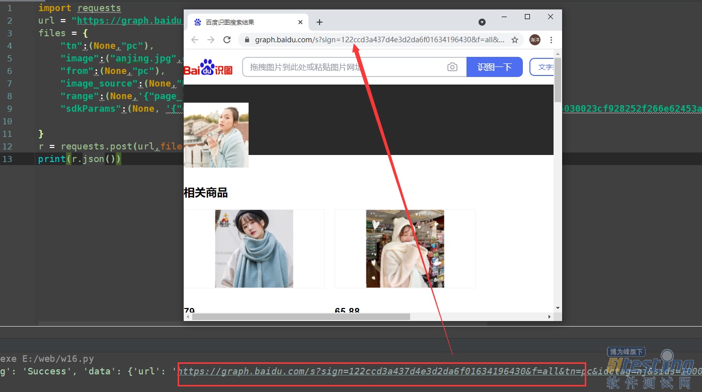
Task: Open a new tab with plus button
Action: 319,22
